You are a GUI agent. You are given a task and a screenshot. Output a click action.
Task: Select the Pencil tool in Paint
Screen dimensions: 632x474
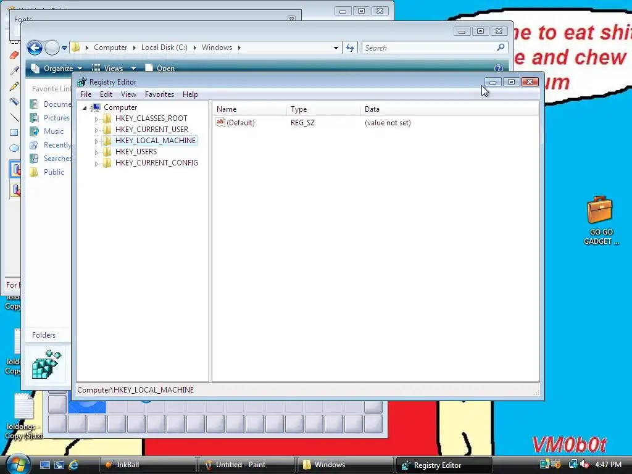[x=14, y=86]
